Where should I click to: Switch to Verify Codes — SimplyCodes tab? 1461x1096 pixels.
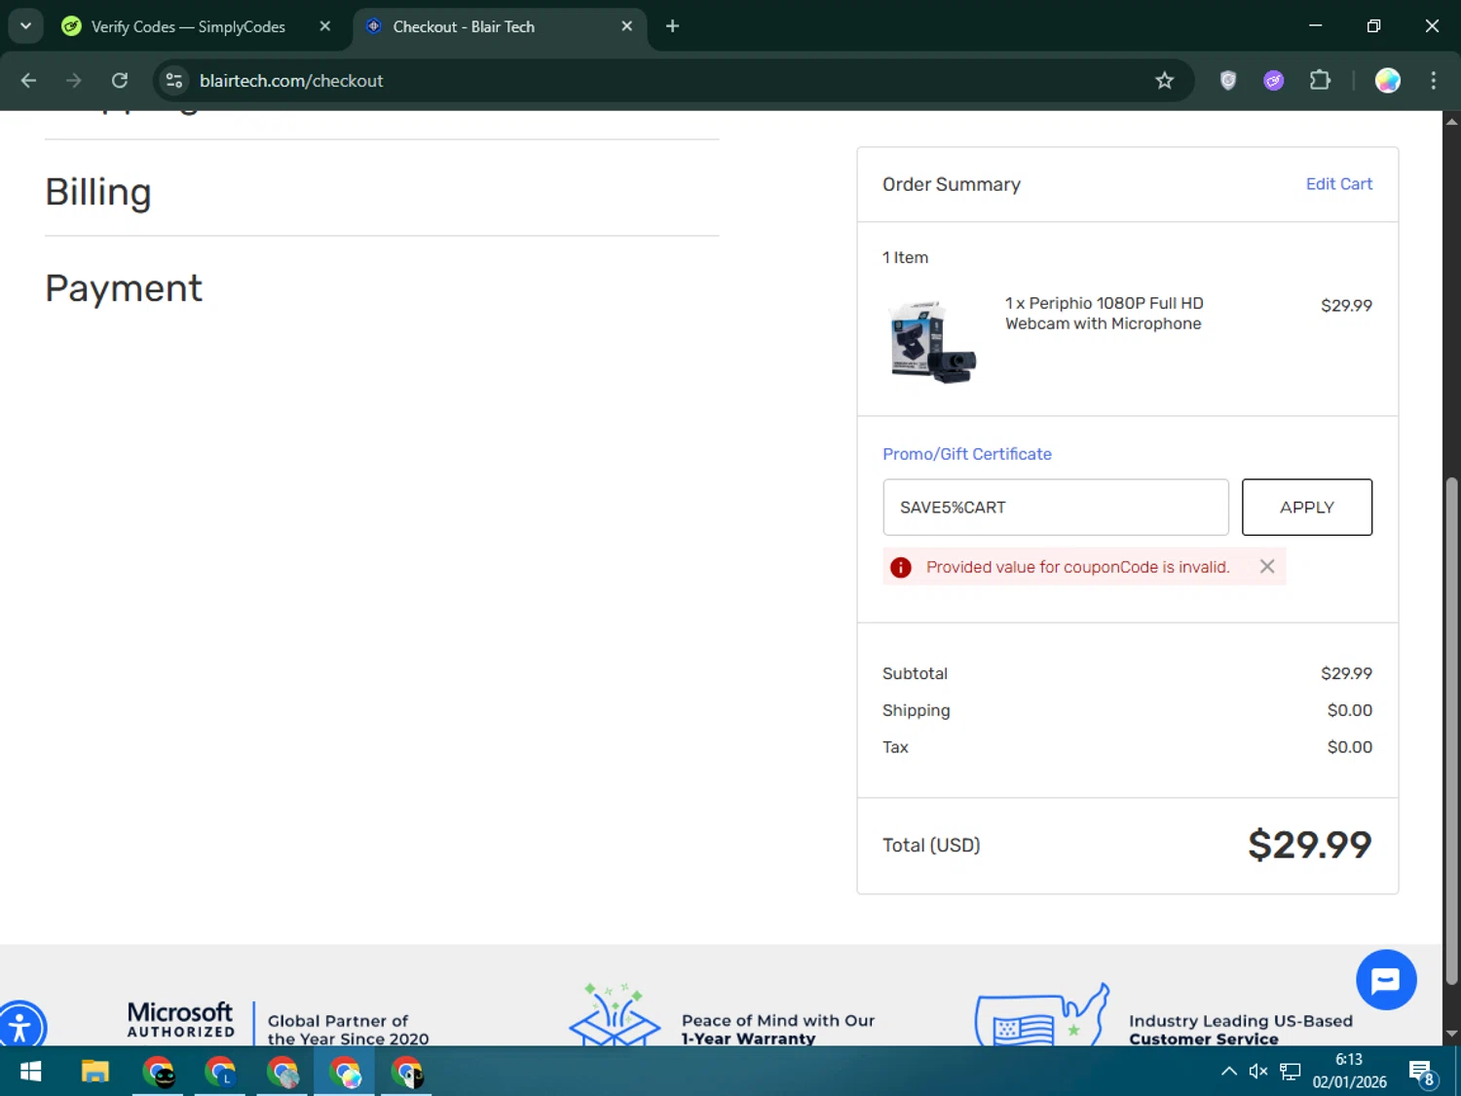point(188,26)
